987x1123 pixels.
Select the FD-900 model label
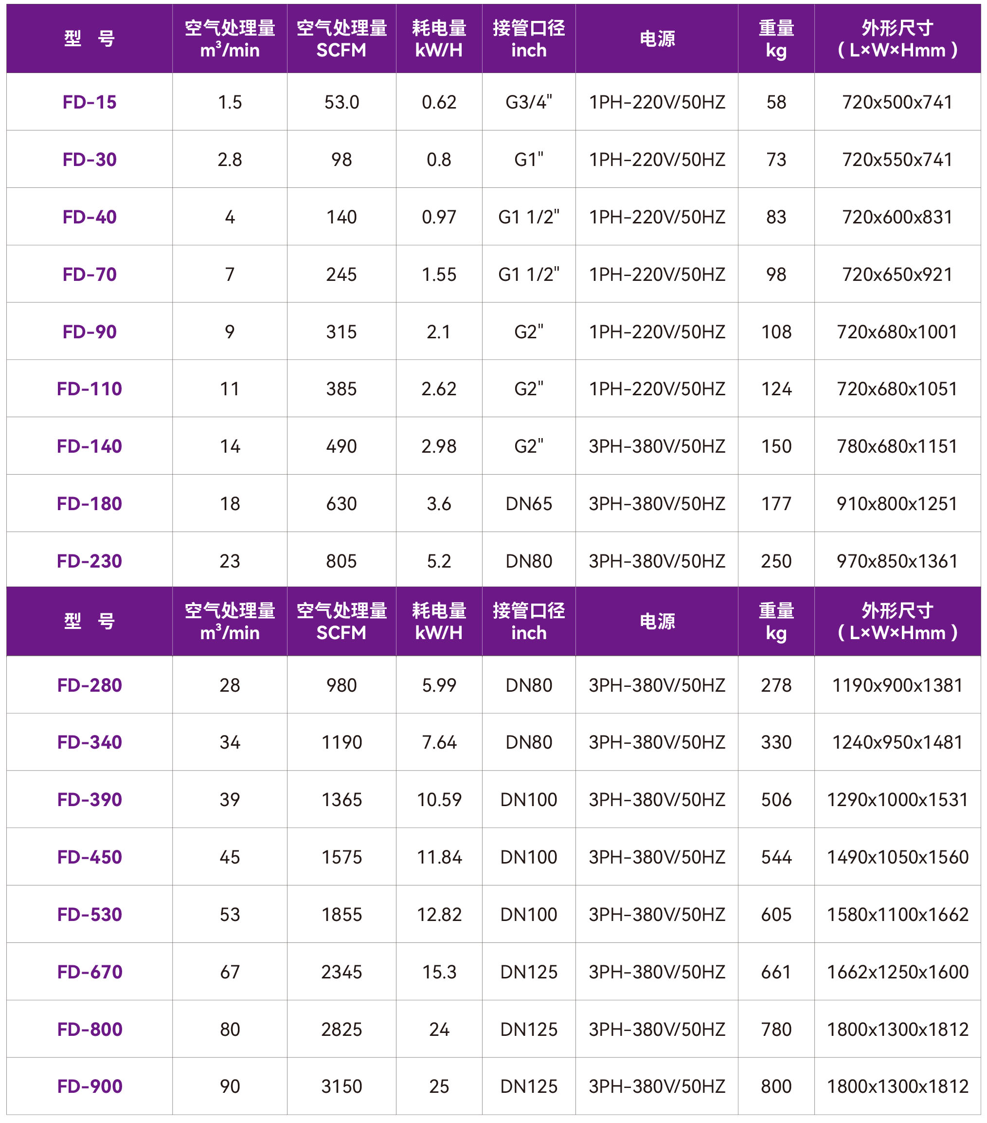coord(90,1086)
